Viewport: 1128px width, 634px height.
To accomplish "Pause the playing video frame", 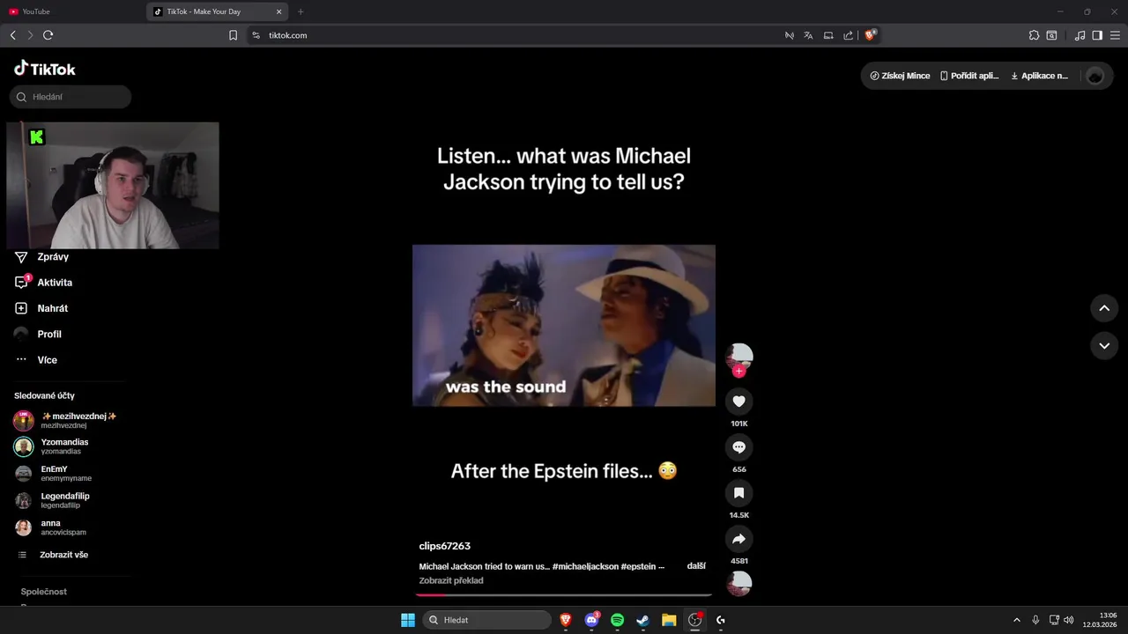I will (564, 325).
